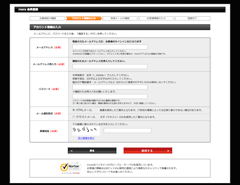Click the パスワード required label
The width and height of the screenshot is (240, 185).
tap(49, 89)
